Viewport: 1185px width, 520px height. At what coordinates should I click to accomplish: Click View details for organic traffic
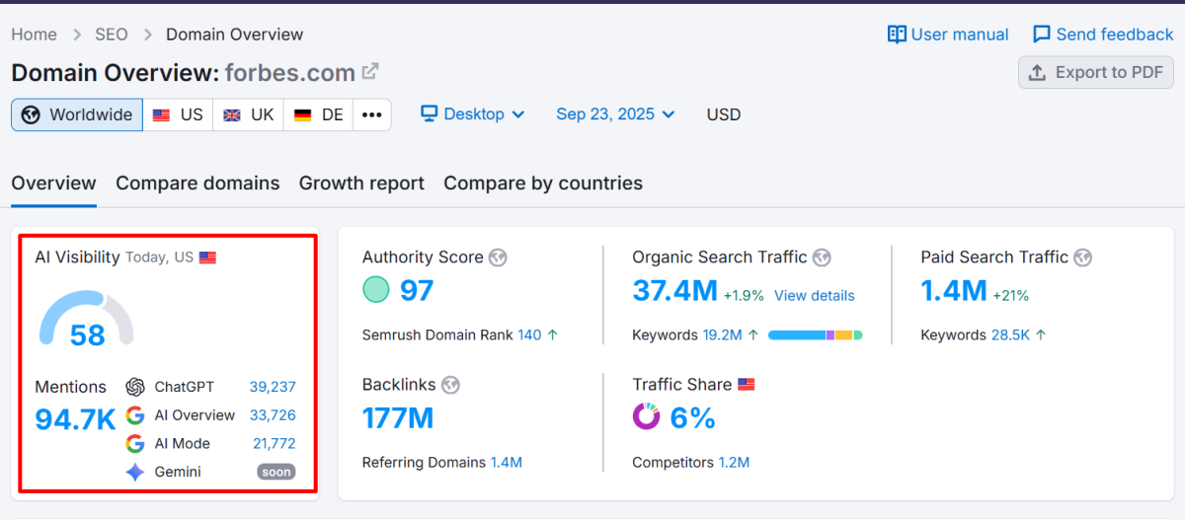click(815, 296)
